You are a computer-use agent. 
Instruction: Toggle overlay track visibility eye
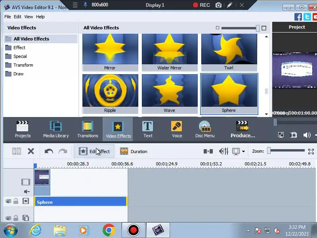(8, 218)
